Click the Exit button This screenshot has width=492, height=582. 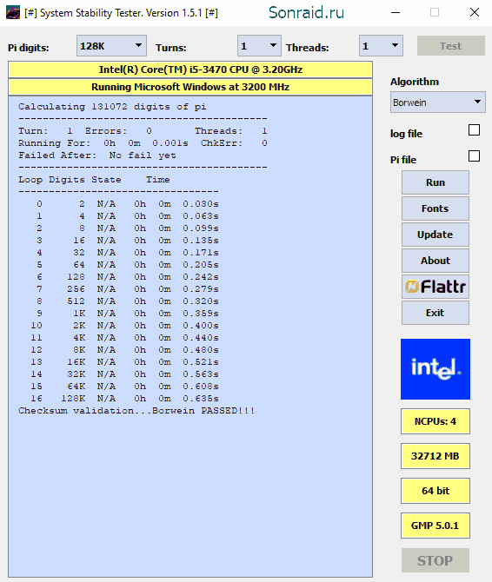435,313
